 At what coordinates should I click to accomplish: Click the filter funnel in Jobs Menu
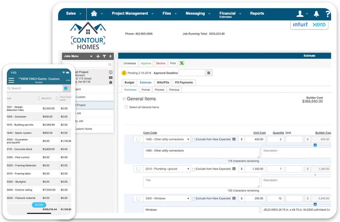click(104, 56)
